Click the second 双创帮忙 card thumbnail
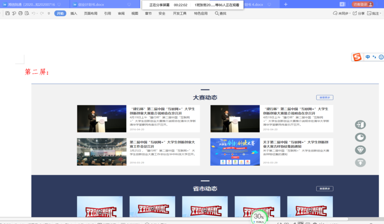Image resolution: width=384 pixels, height=224 pixels. point(152,206)
